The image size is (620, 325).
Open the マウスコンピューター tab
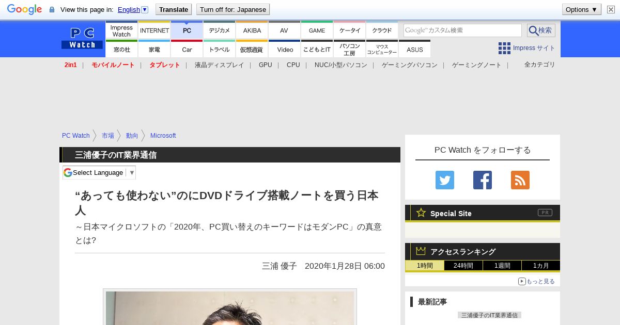click(382, 49)
